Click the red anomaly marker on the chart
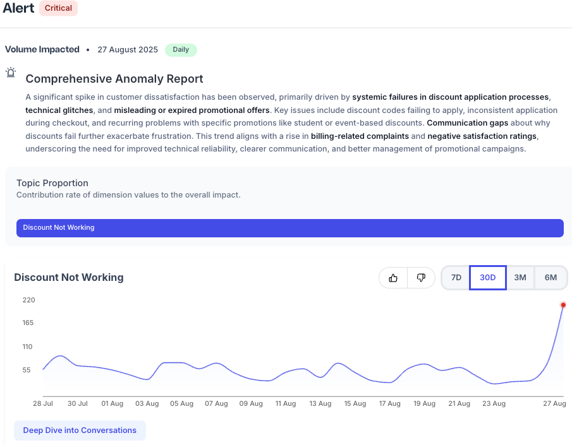This screenshot has width=572, height=445. click(564, 305)
